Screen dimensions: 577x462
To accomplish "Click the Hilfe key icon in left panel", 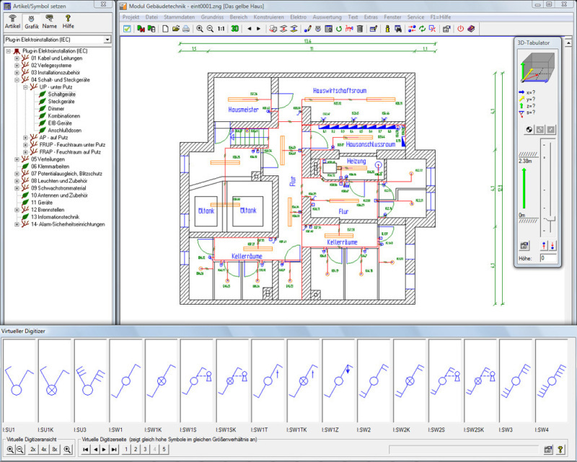I will [x=68, y=22].
